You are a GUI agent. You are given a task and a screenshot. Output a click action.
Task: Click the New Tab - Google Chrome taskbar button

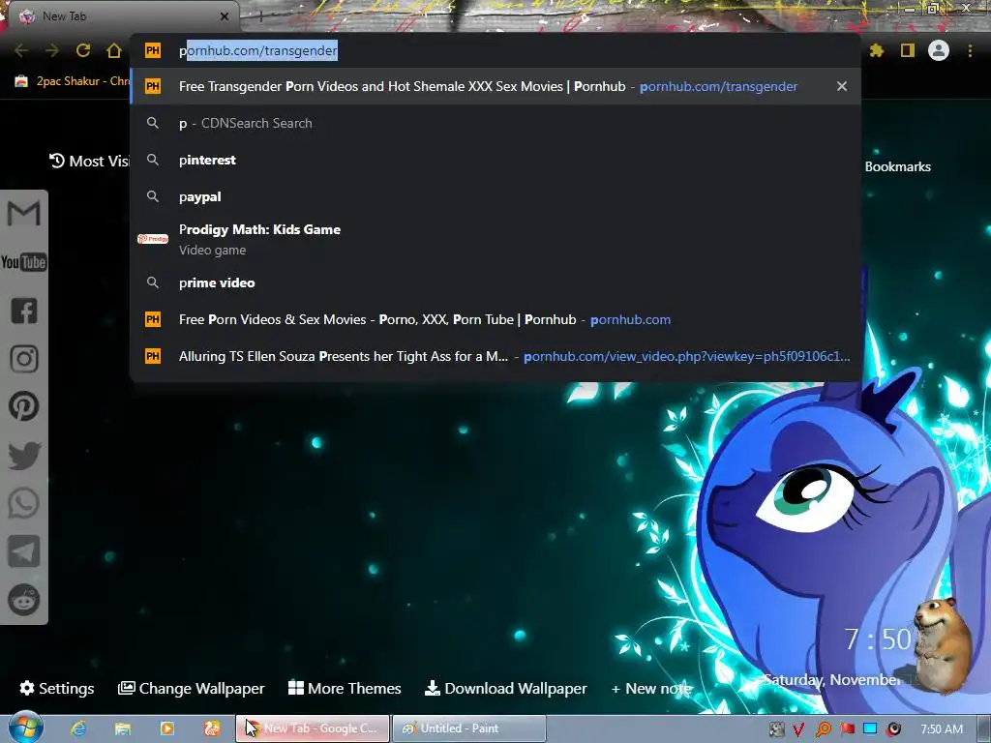pyautogui.click(x=313, y=728)
